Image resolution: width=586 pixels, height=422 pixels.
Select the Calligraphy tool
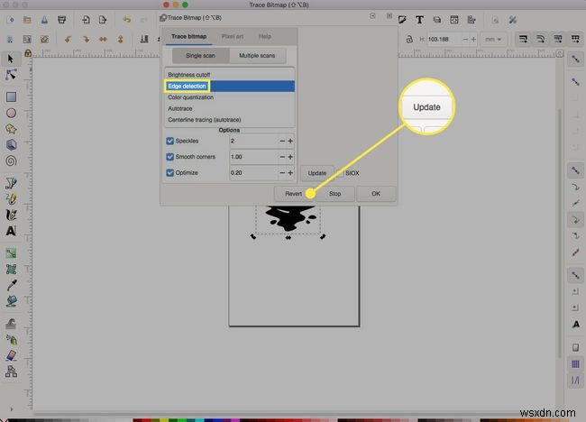tap(11, 215)
